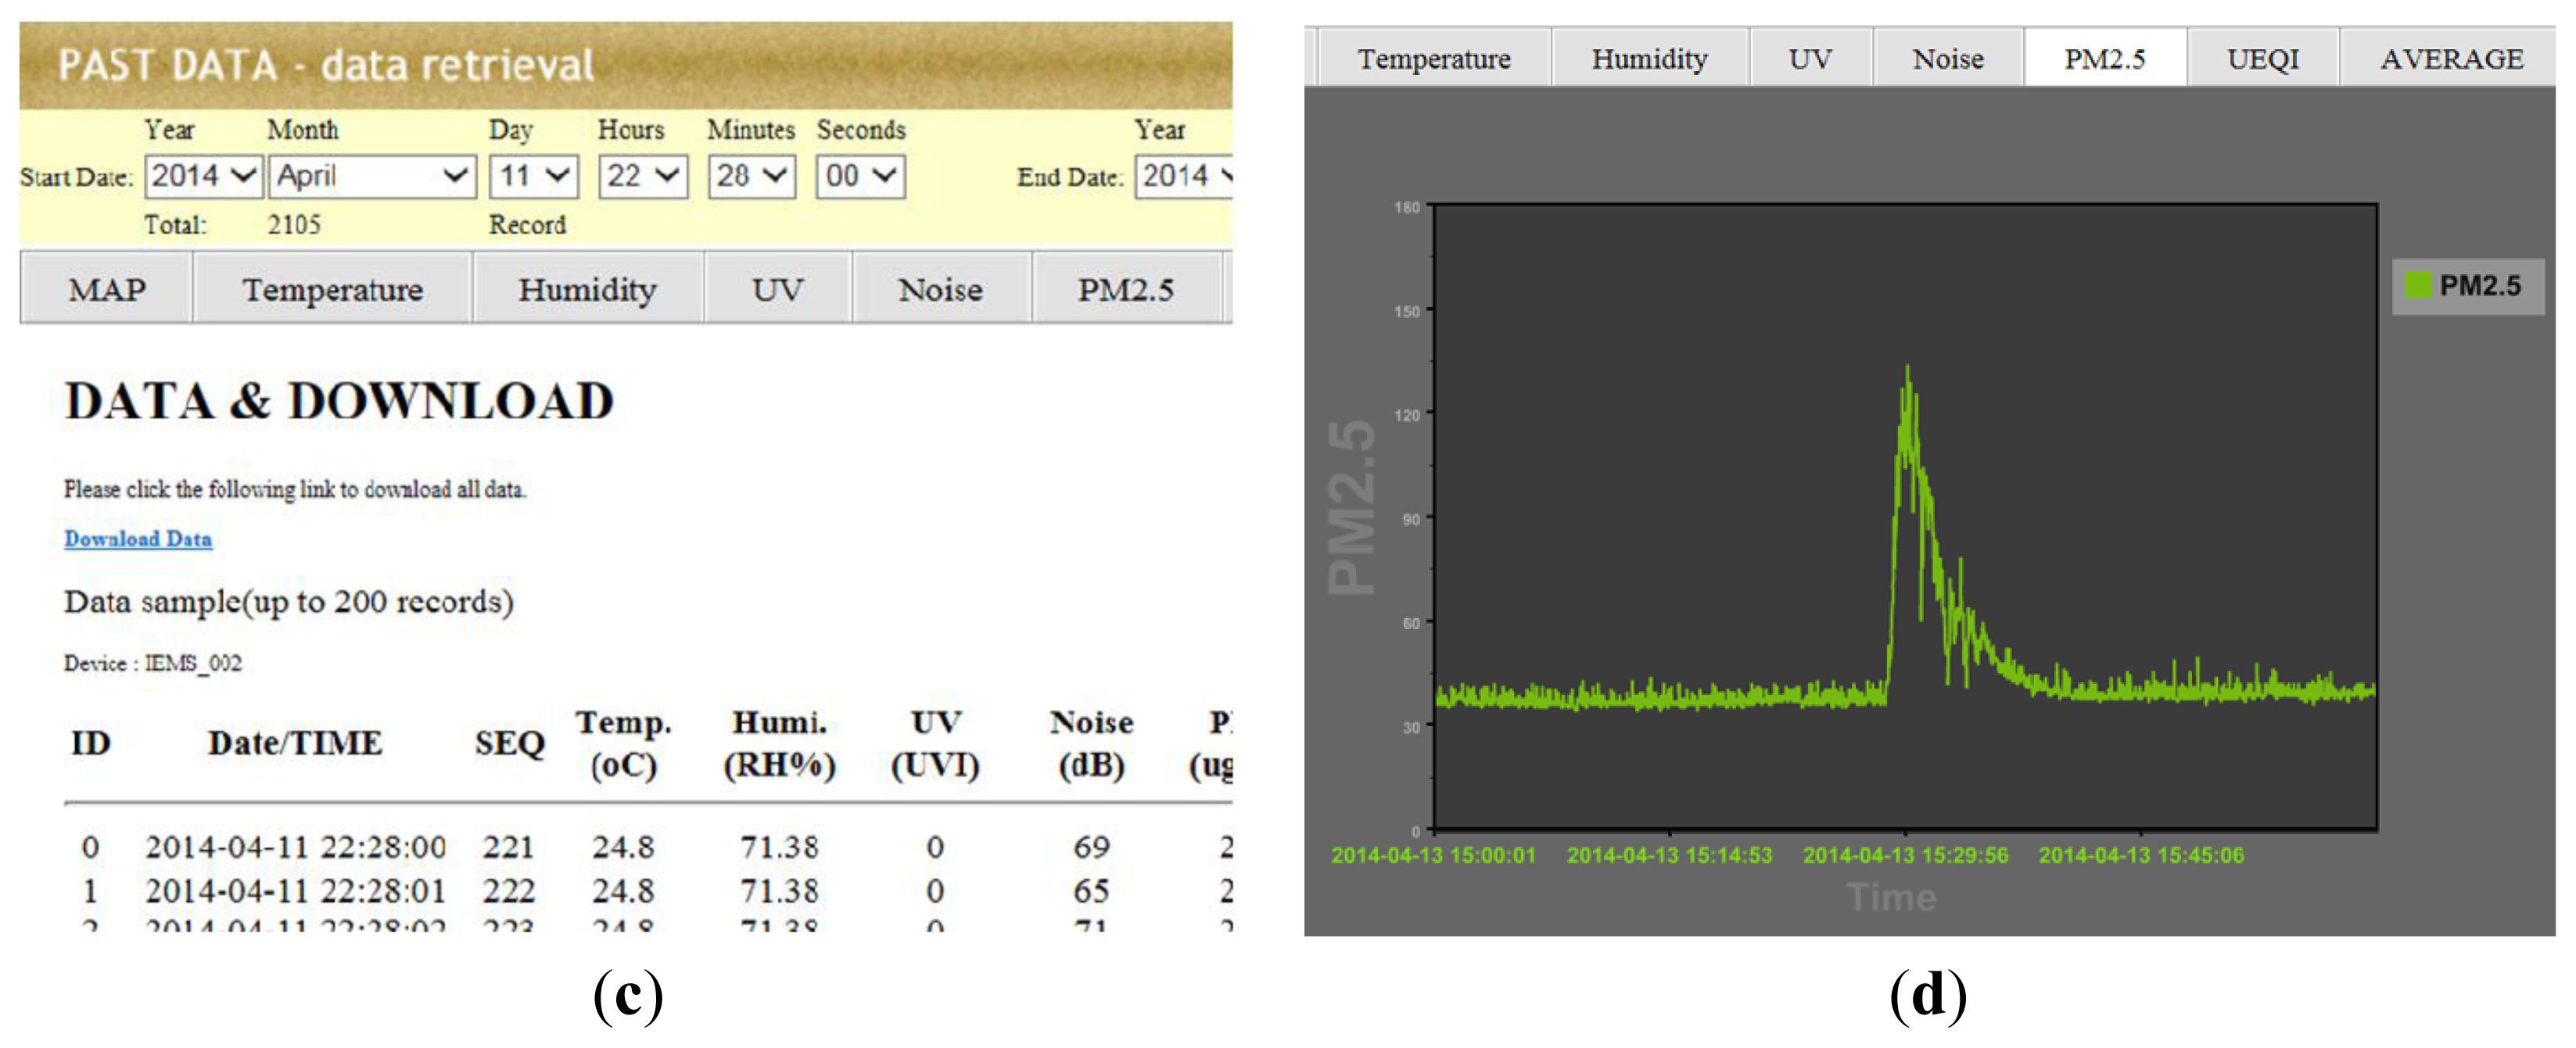Click the Temp. (oC) column header
Screen dimensions: 2576x1048
[623, 743]
